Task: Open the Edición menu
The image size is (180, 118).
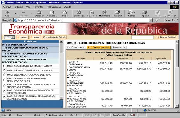Action: 19,7
